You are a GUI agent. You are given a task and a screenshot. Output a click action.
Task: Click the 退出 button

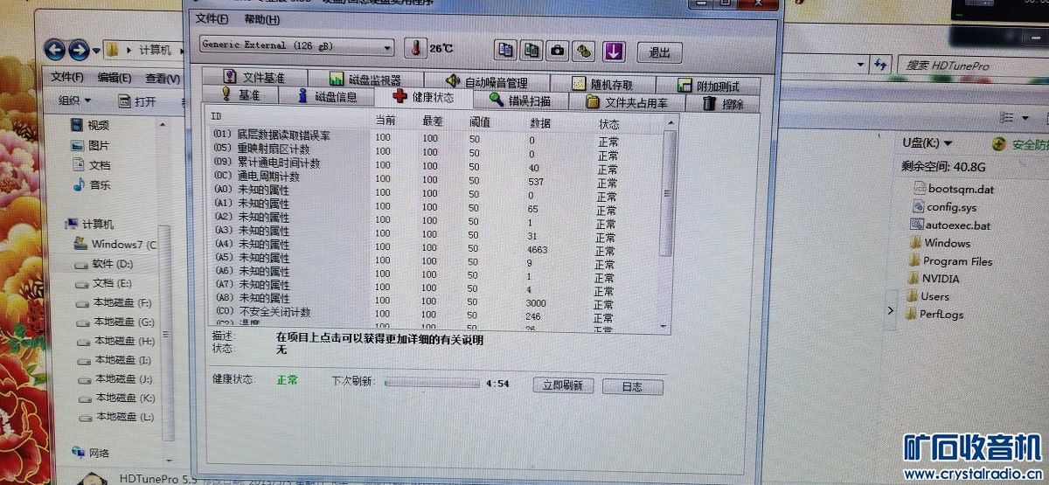coord(659,52)
